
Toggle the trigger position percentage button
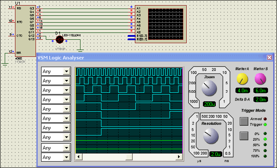[244, 136]
